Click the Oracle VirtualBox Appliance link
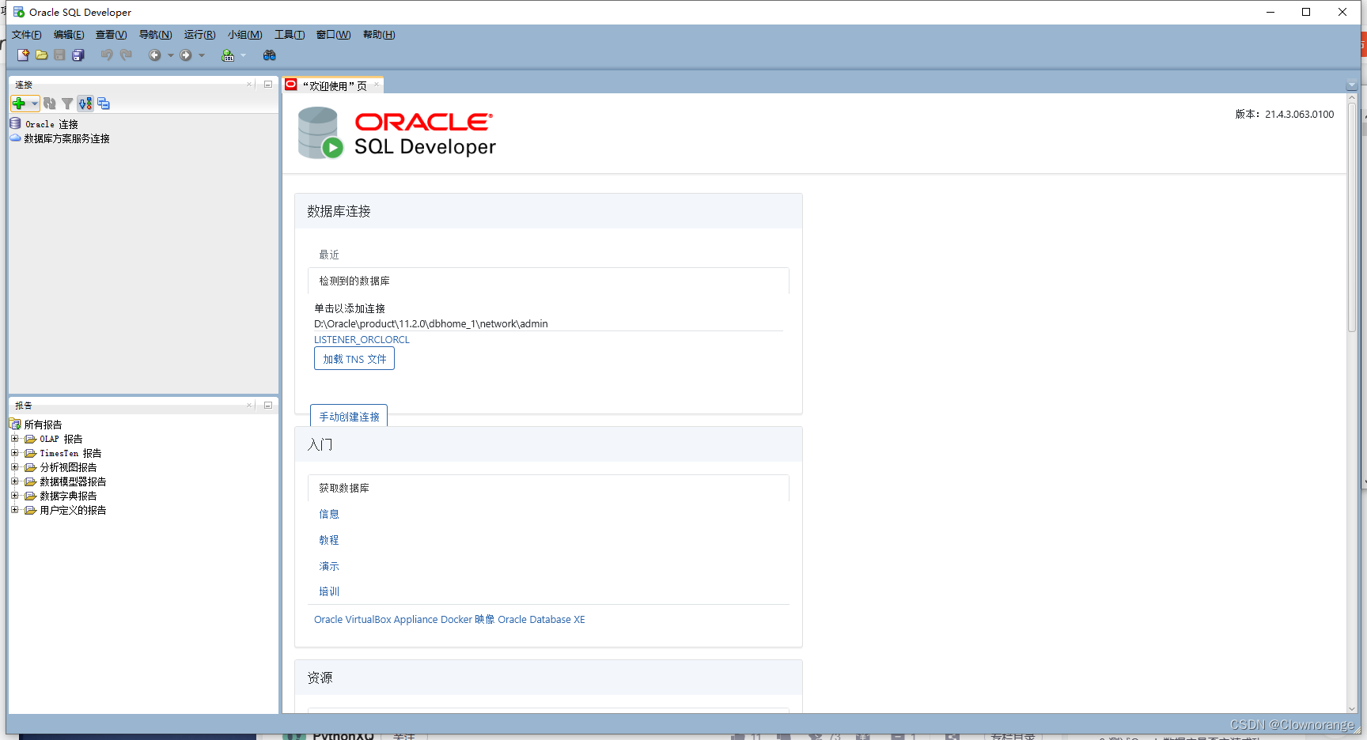1367x740 pixels. point(376,620)
